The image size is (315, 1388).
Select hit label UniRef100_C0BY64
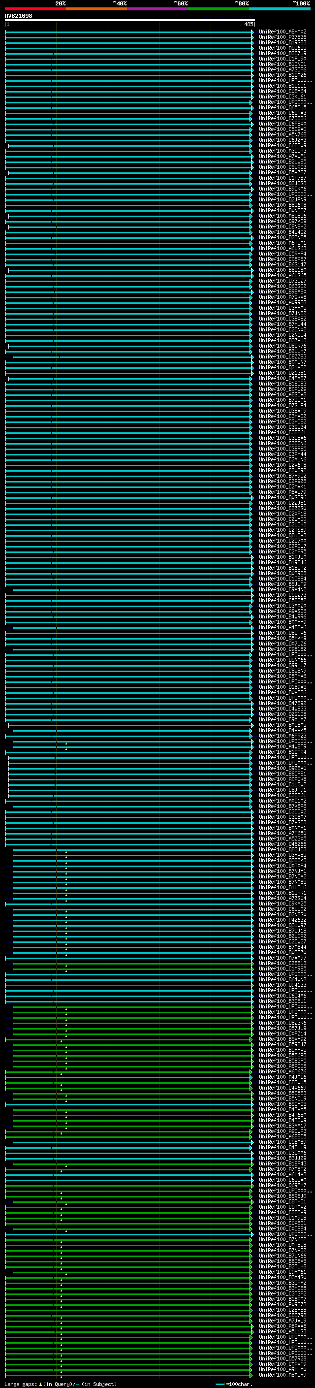(282, 92)
